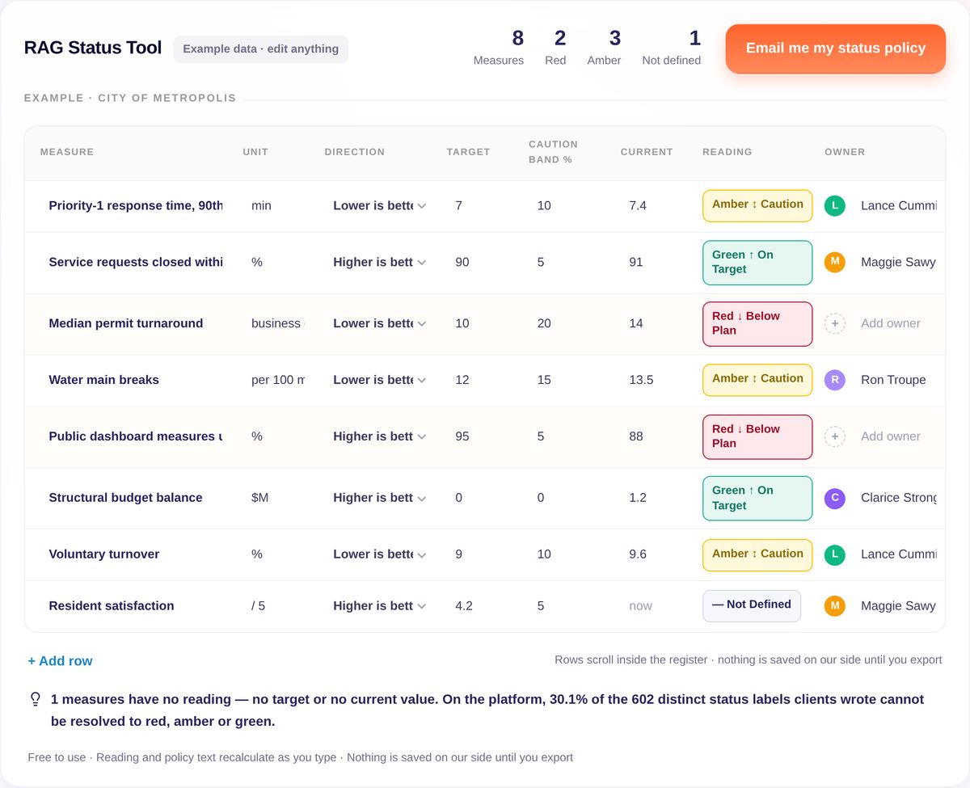Click Lance avatar in Voluntary turnover row
The image size is (970, 788).
(835, 554)
